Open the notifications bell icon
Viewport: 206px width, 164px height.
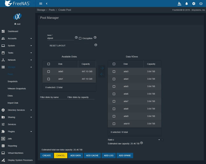pos(187,4)
